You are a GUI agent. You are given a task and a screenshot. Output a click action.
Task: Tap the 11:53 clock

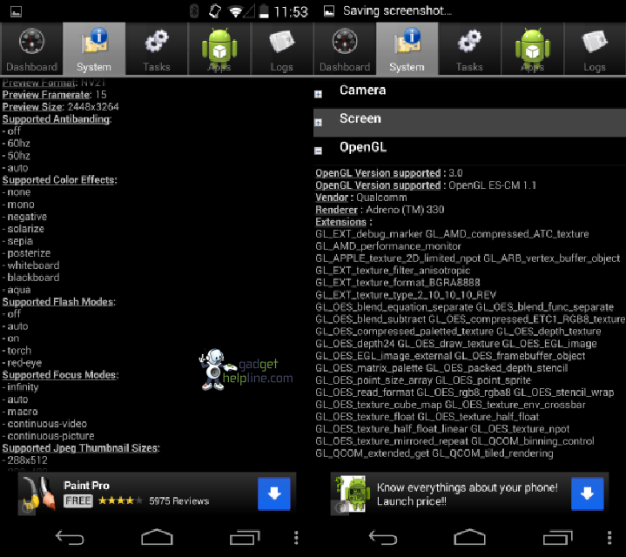(x=291, y=11)
